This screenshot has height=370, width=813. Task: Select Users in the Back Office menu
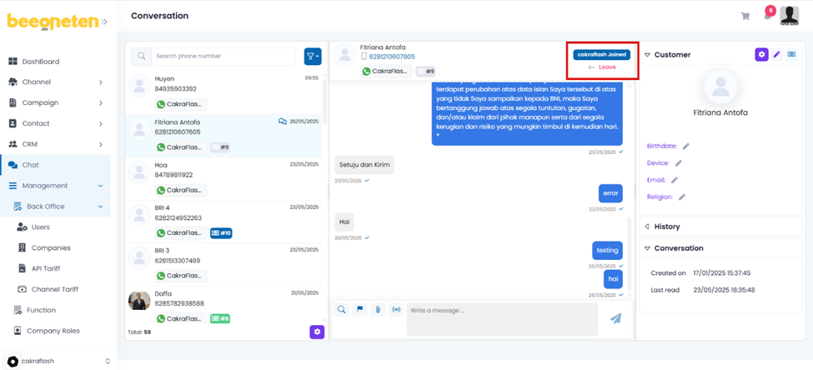pos(40,227)
